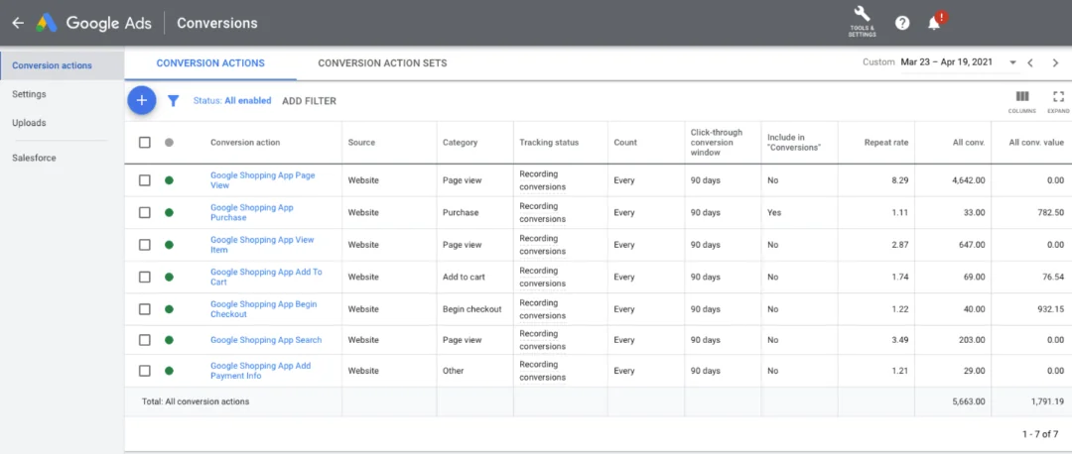Check the Google Shopping App Begin Checkout row
Viewport: 1072px width, 454px height.
[x=144, y=308]
